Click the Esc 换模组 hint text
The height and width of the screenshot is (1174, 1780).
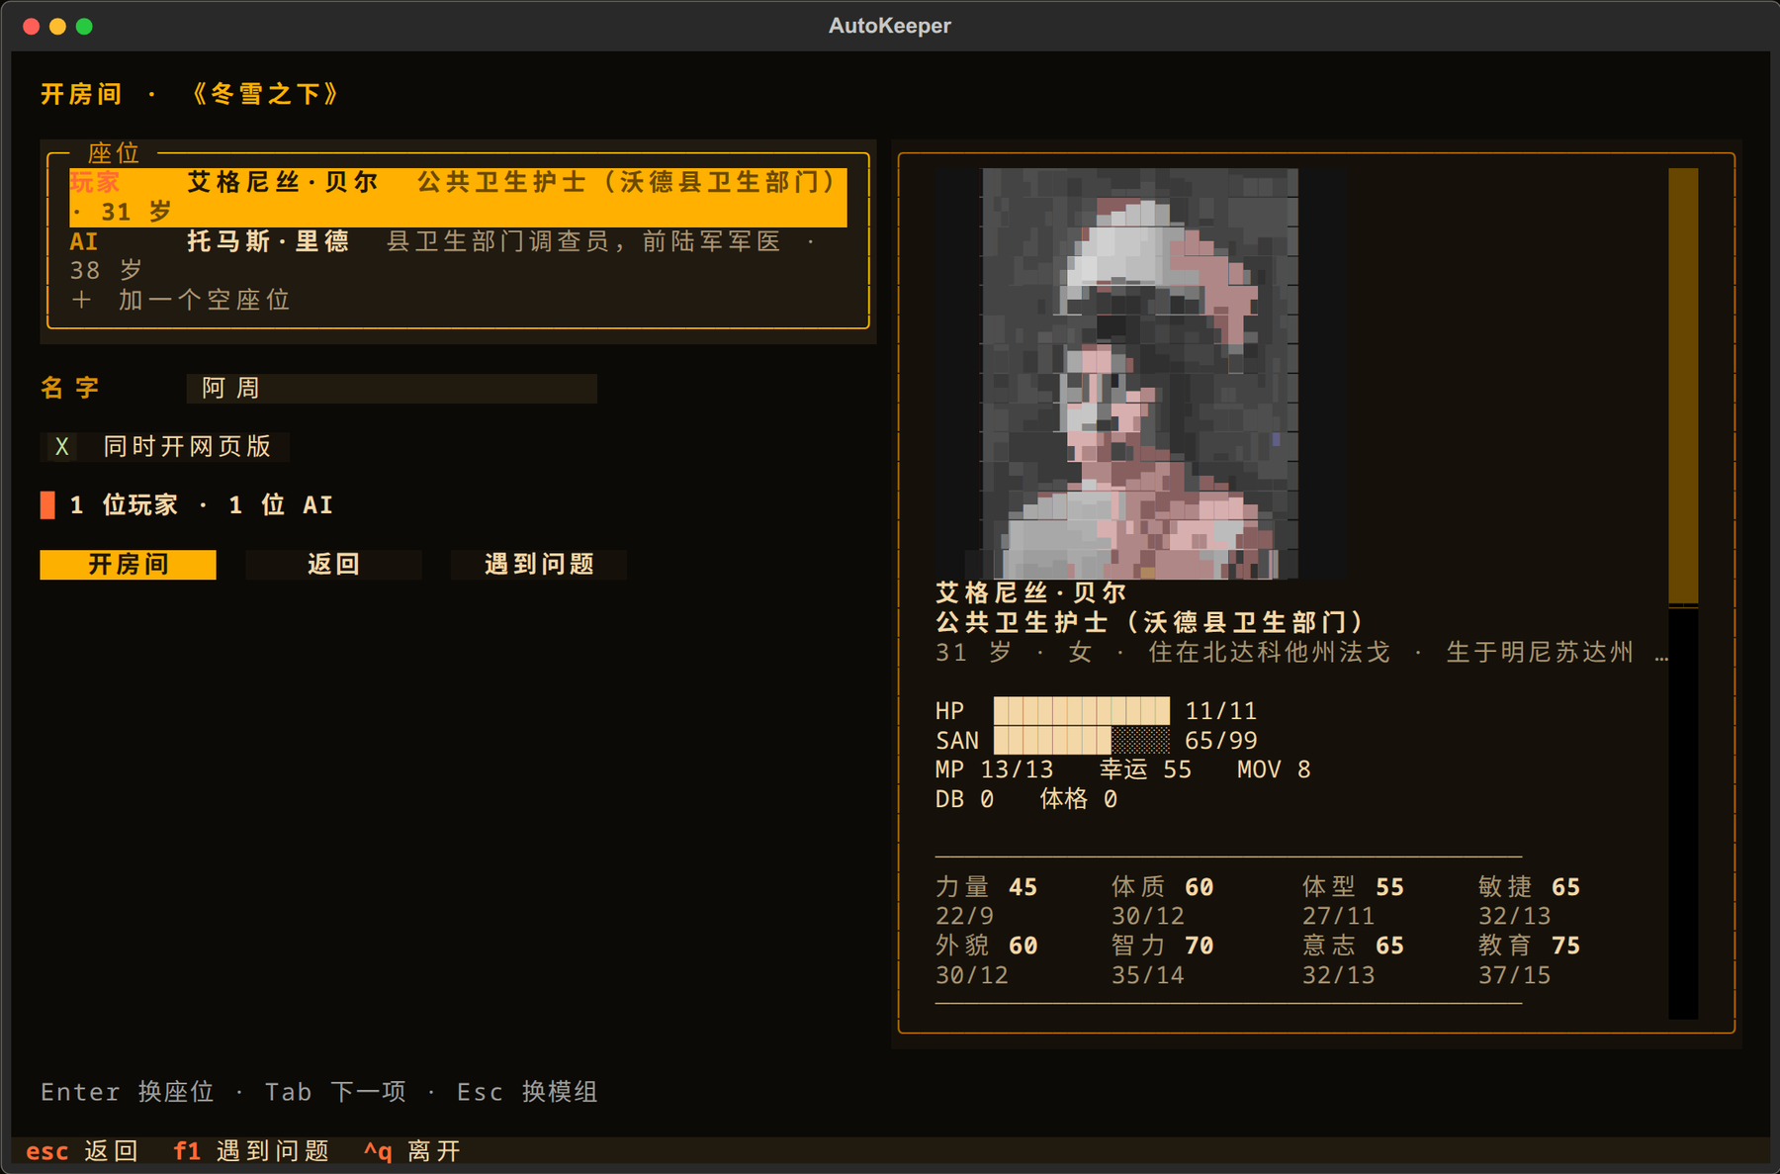click(527, 1092)
